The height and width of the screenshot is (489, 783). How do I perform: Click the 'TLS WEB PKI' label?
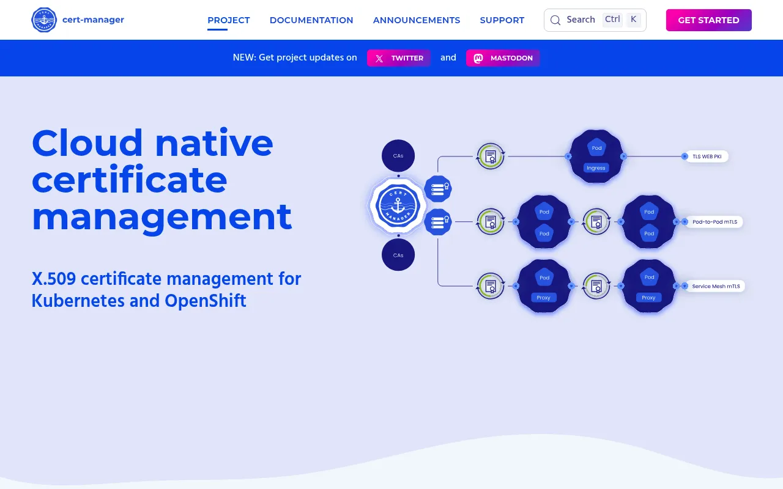tap(707, 156)
